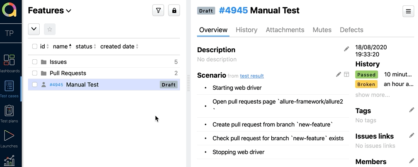Edit Members with pencil icon
Screen dimensions: 418x167
412,161
